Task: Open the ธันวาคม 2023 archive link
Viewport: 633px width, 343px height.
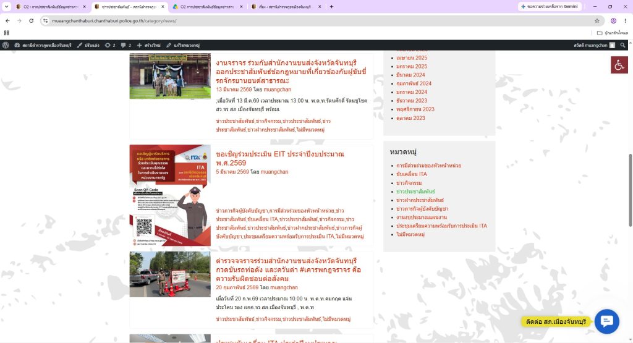Action: (411, 101)
